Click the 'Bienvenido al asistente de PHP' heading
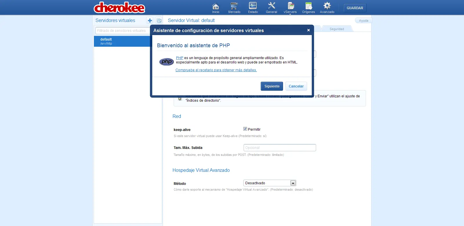The image size is (464, 226). click(x=193, y=45)
